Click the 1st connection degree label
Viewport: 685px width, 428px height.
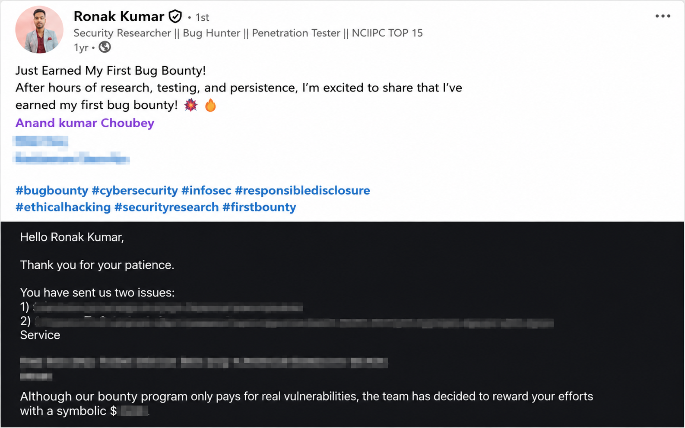tap(202, 17)
